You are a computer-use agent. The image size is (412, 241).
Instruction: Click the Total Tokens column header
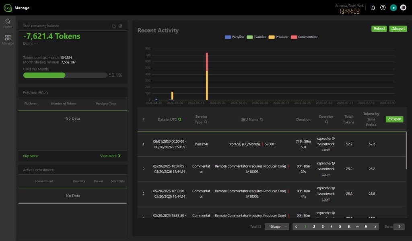point(348,119)
